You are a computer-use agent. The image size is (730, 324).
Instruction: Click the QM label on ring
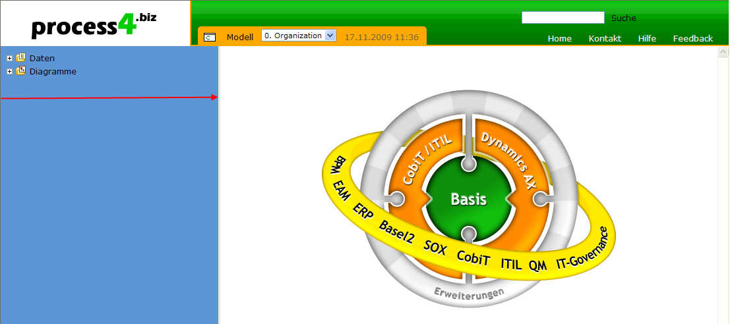(x=537, y=265)
